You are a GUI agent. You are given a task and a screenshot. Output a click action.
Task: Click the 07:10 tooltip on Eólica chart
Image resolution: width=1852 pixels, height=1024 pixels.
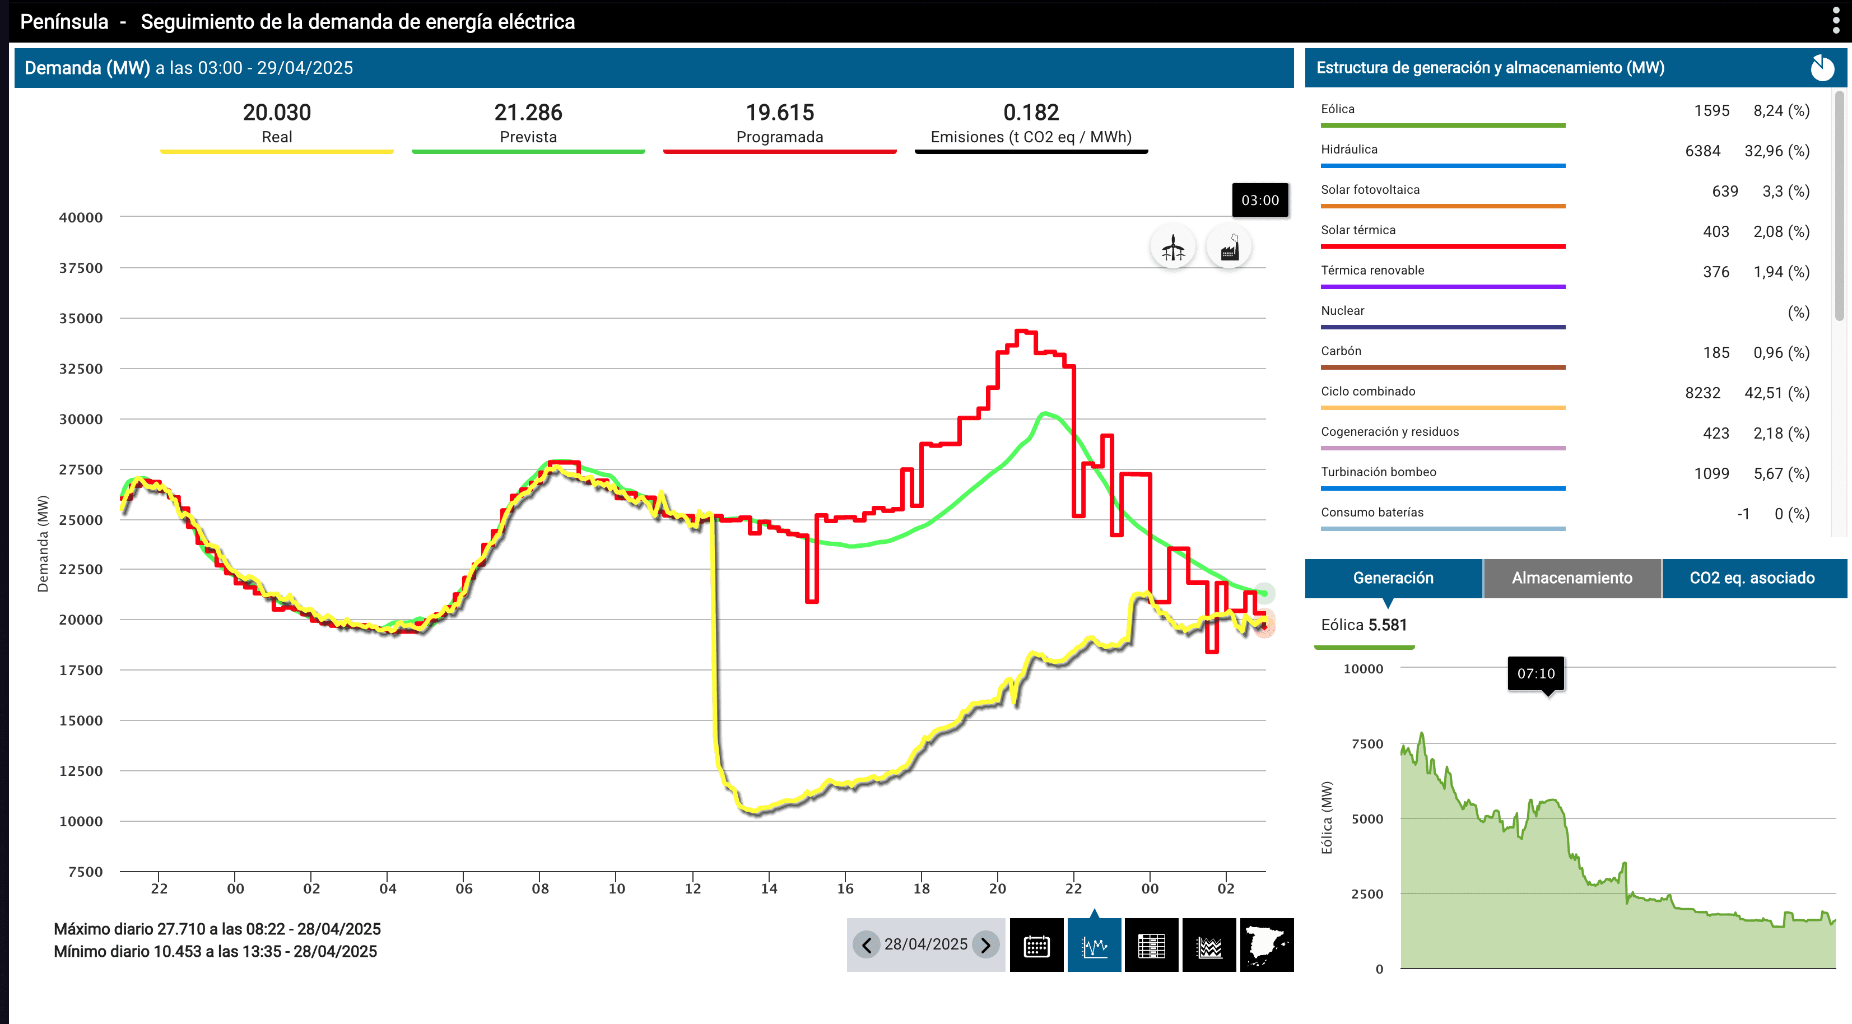(x=1535, y=674)
